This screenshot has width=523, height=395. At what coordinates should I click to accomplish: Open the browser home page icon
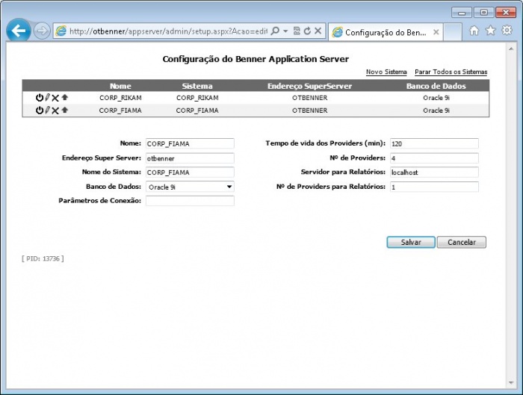pyautogui.click(x=474, y=31)
